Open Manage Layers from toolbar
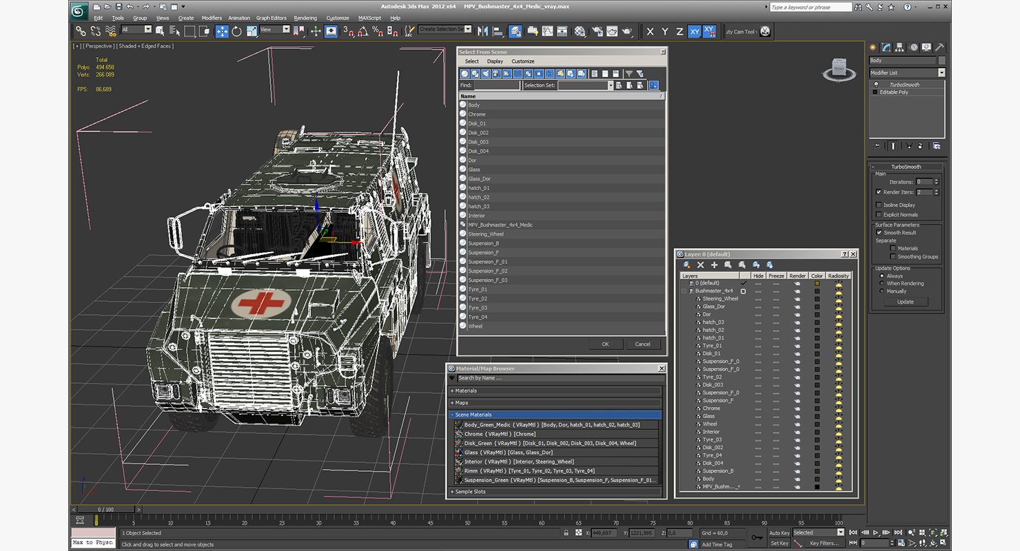Screen dimensions: 1020x551 pos(516,31)
